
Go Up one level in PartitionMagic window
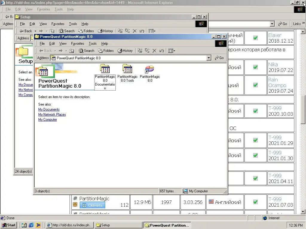click(x=71, y=51)
